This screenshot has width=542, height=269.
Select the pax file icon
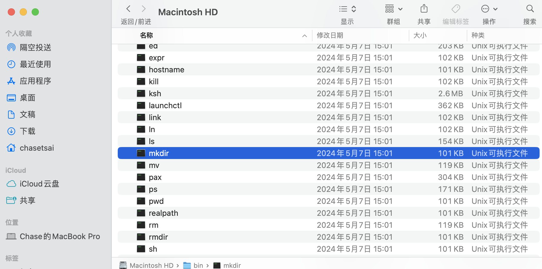tap(141, 177)
